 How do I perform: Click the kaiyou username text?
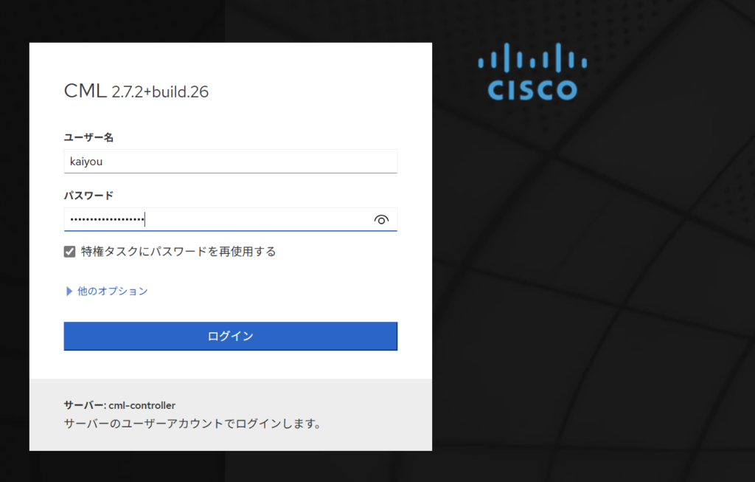[86, 162]
